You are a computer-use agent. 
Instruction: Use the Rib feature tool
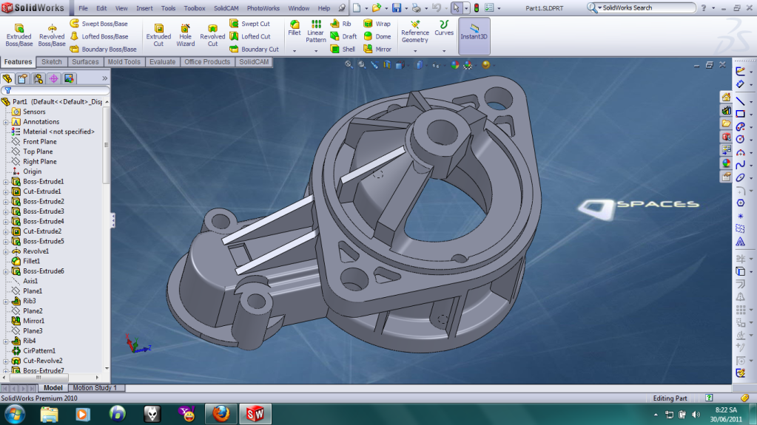point(341,24)
